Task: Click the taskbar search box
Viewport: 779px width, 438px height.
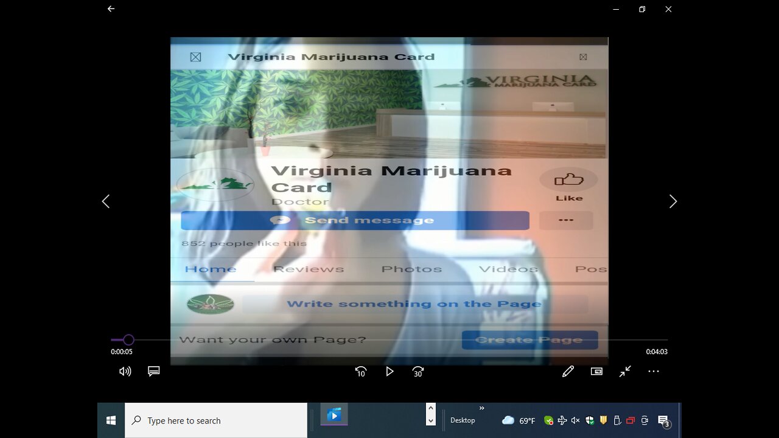Action: pyautogui.click(x=216, y=420)
